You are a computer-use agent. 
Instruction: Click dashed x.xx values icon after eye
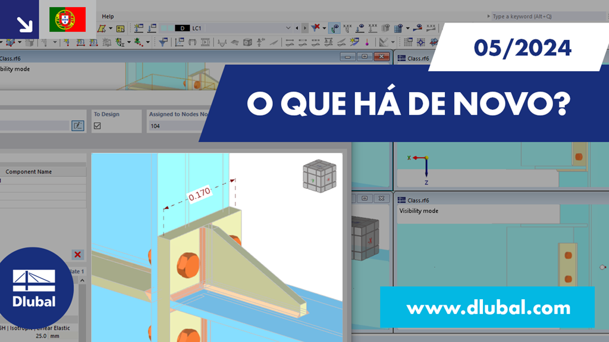pos(347,28)
